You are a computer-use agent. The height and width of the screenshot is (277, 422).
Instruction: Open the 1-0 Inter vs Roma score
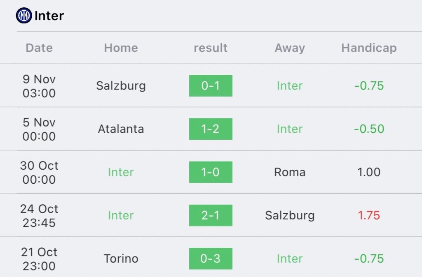click(211, 172)
